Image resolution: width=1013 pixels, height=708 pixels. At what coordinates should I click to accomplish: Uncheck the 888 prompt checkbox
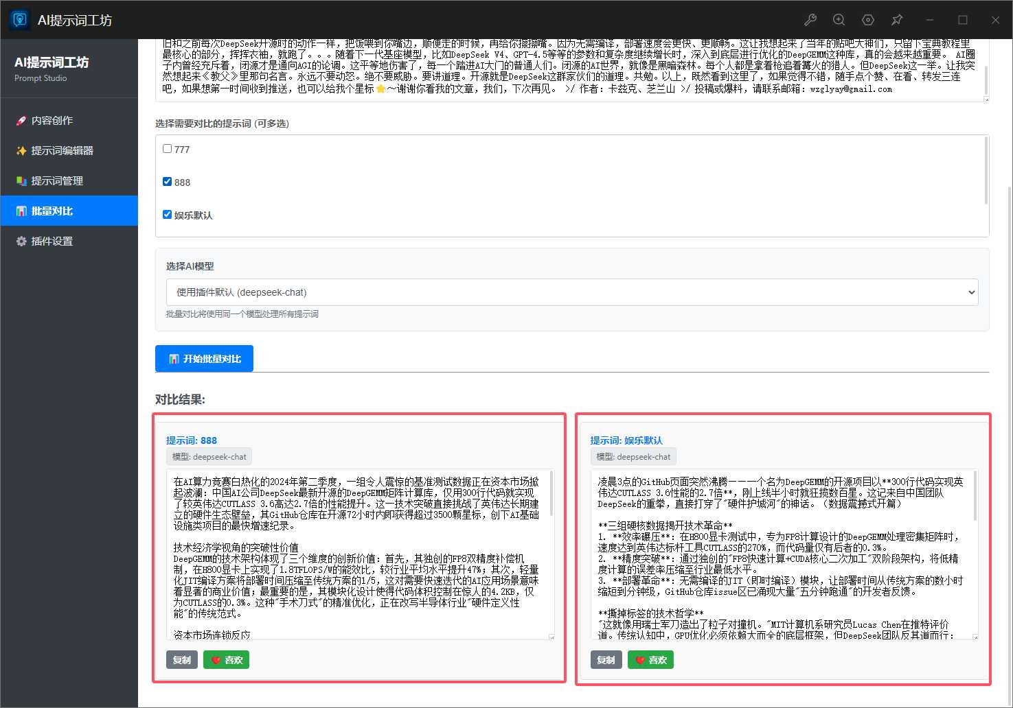coord(167,181)
